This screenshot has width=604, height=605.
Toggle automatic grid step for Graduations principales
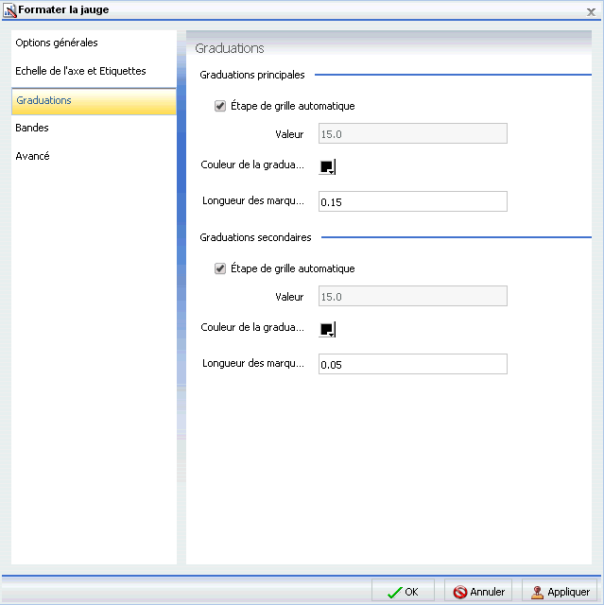tap(220, 106)
